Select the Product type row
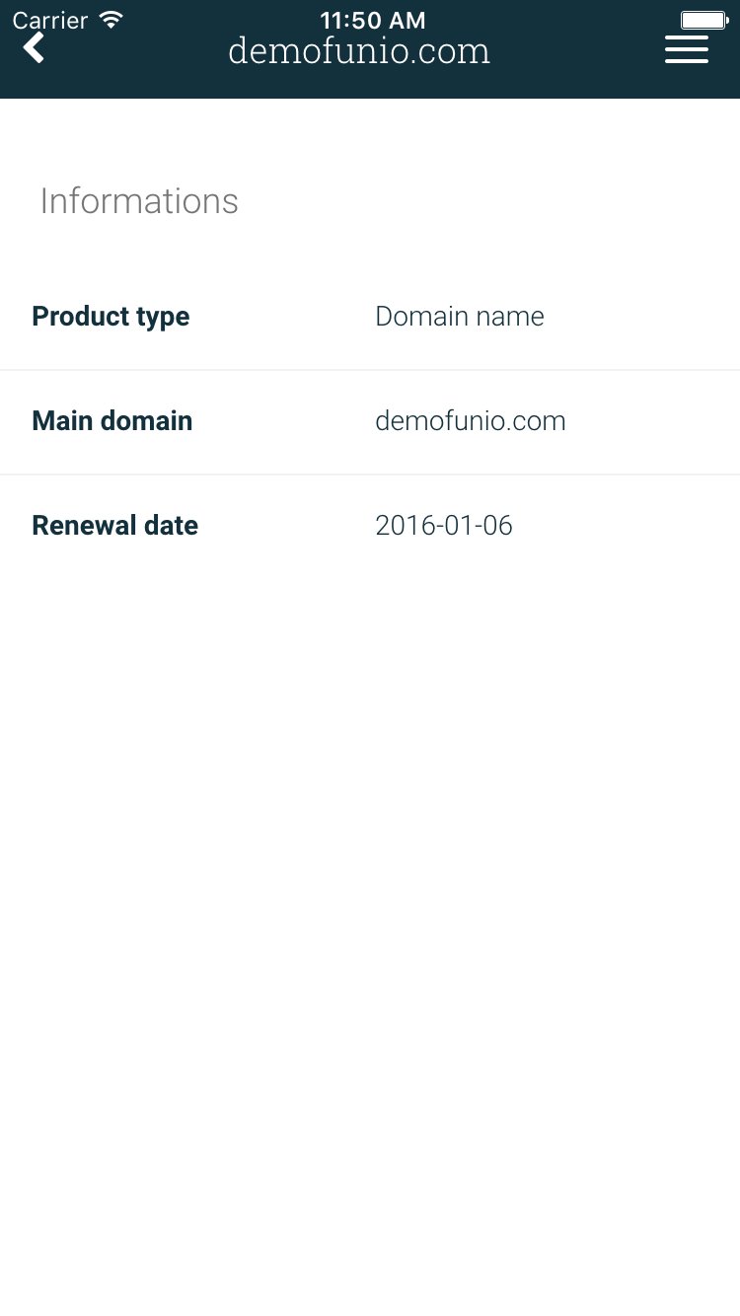 [370, 317]
